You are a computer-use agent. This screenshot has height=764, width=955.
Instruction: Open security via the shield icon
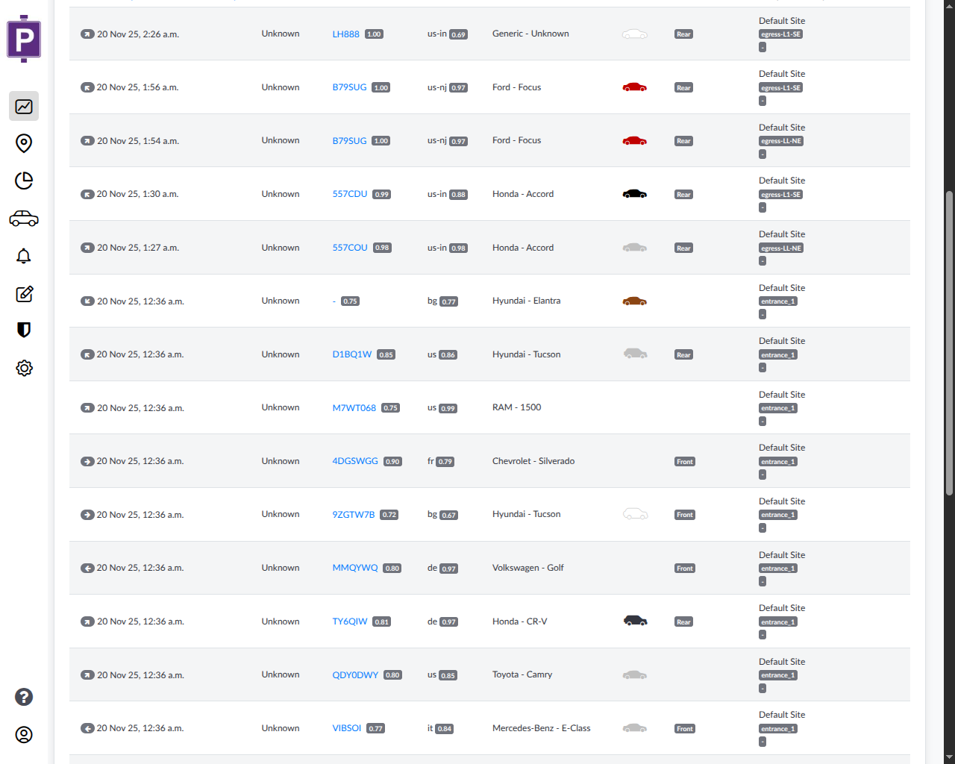coord(23,331)
